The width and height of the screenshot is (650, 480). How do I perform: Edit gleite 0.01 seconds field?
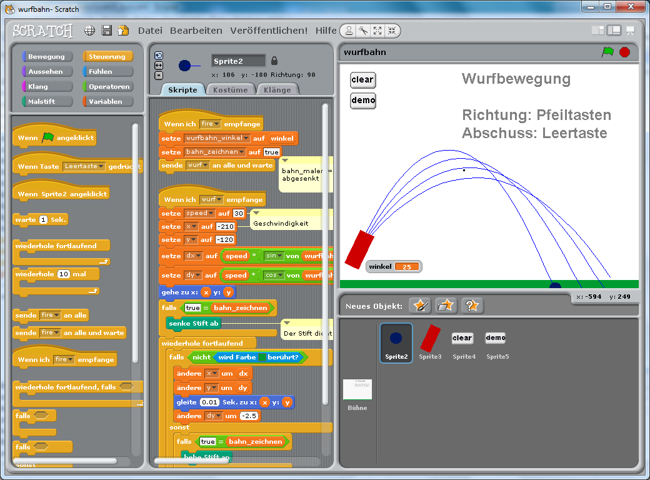pos(210,402)
